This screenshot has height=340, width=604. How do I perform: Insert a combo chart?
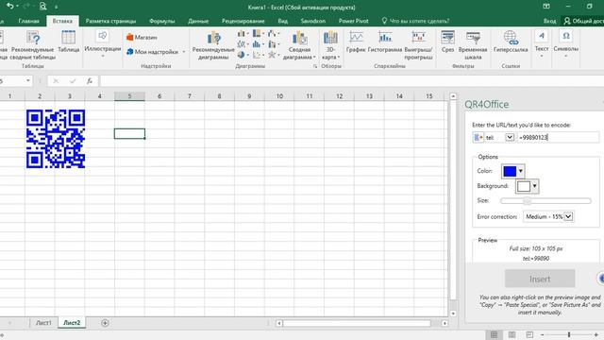(274, 44)
